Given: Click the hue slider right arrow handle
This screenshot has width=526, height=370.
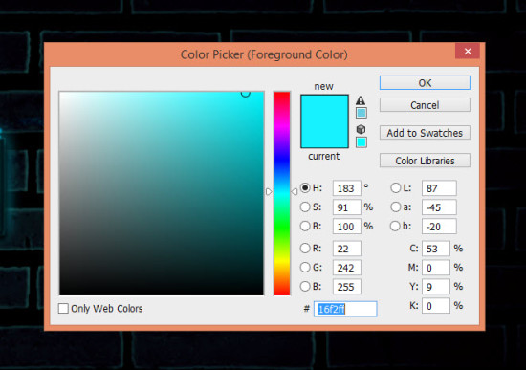Looking at the screenshot, I should [x=295, y=192].
